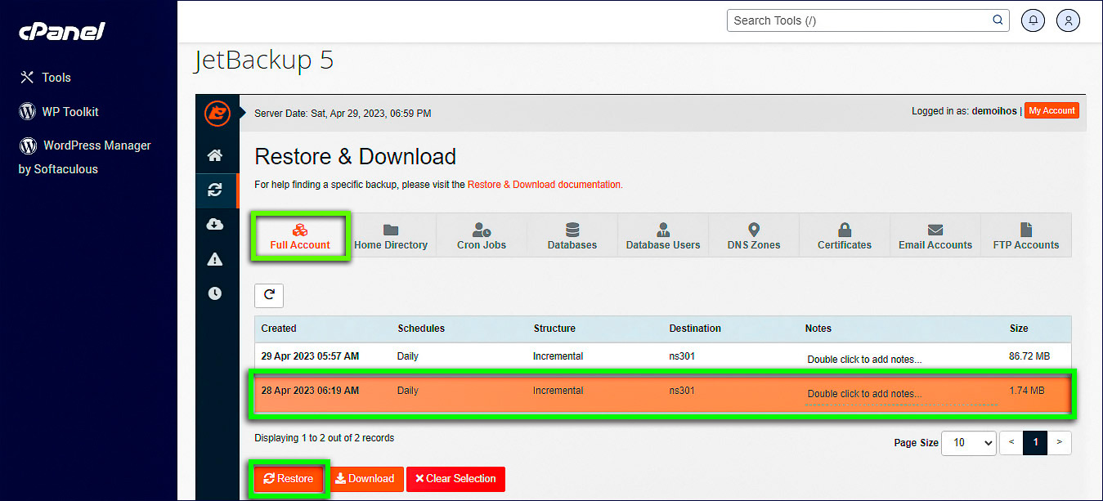Screen dimensions: 1103x501
Task: Click the Download button
Action: [365, 479]
